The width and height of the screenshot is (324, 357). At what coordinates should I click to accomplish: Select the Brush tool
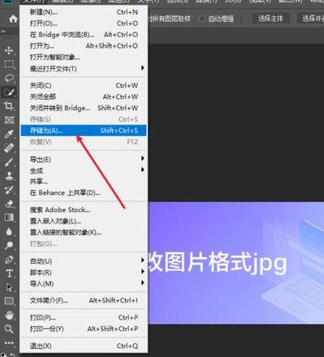[x=9, y=161]
